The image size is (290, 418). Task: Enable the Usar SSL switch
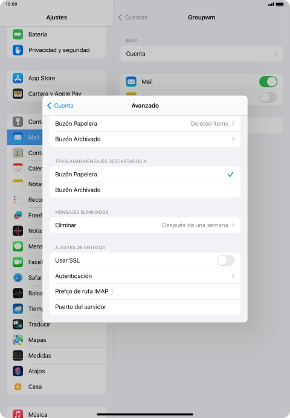pyautogui.click(x=225, y=260)
